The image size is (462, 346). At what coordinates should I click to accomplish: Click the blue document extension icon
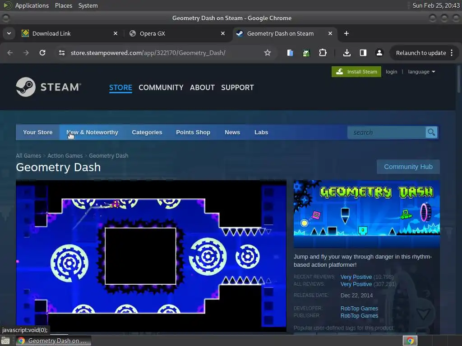click(x=290, y=53)
